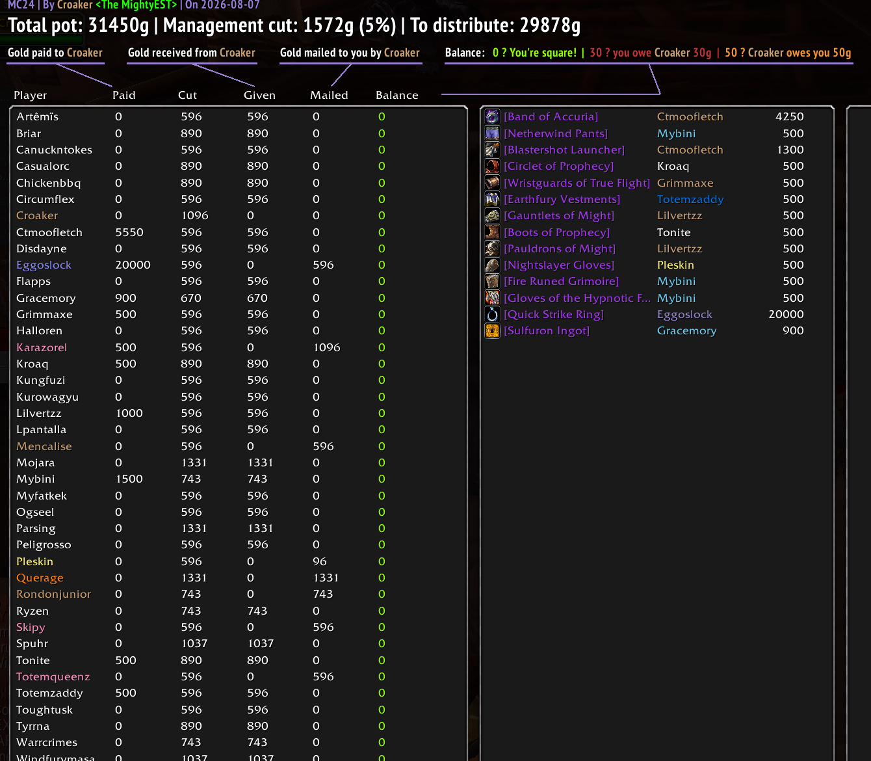The width and height of the screenshot is (871, 761).
Task: Open the [Sulfuron Ingot] item link
Action: 547,330
